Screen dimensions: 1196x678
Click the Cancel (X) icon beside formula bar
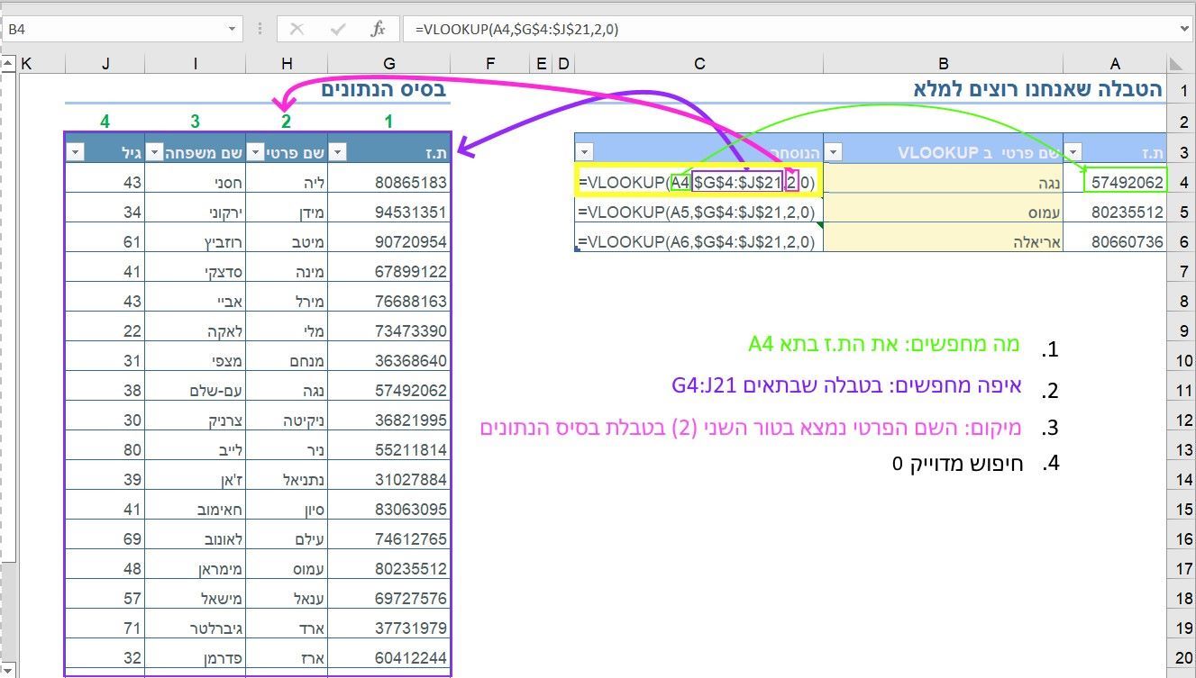[297, 28]
